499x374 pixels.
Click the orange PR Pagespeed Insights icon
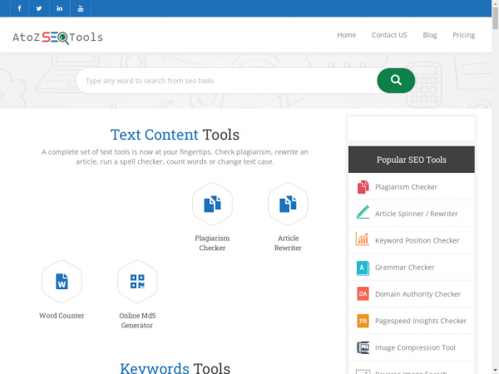click(363, 321)
